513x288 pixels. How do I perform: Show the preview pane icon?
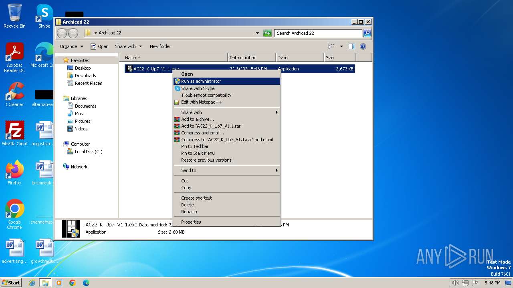click(352, 46)
